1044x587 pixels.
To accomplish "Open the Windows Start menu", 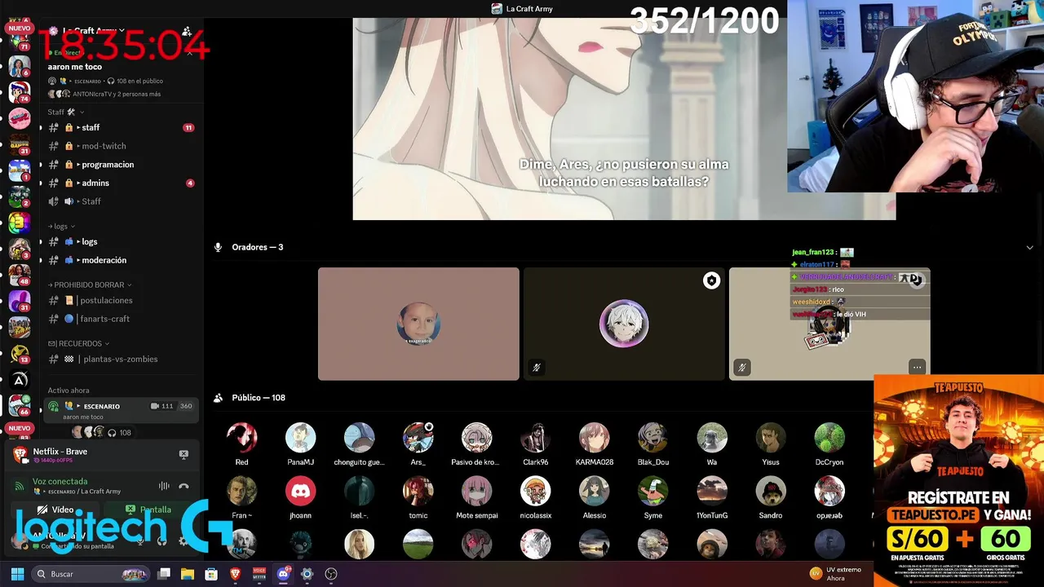I will click(x=17, y=574).
